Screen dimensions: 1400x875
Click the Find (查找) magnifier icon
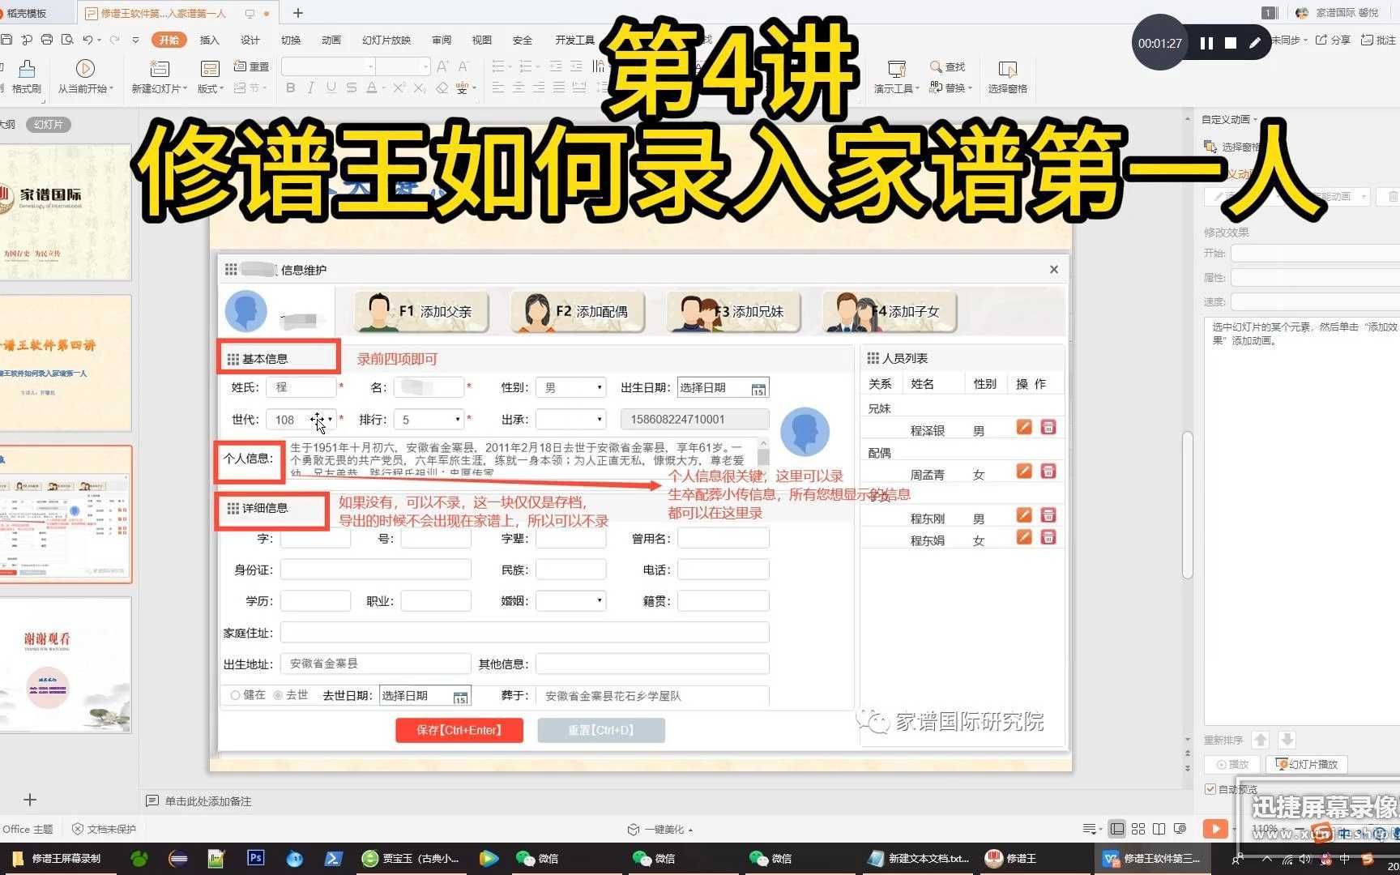click(x=936, y=66)
